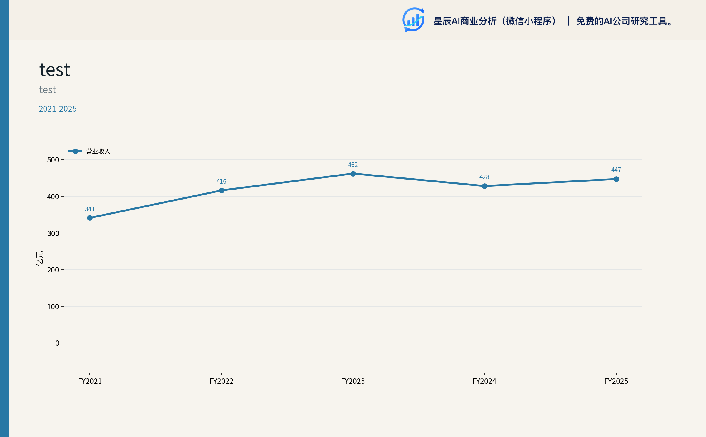Click the FY2023 x-axis label
The image size is (706, 437).
[353, 381]
